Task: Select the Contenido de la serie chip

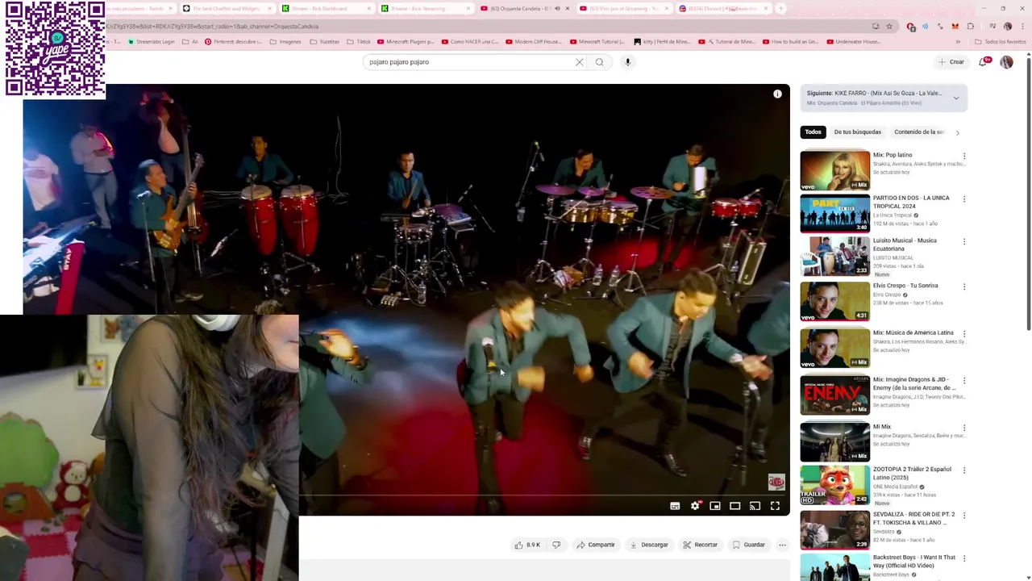Action: (918, 132)
